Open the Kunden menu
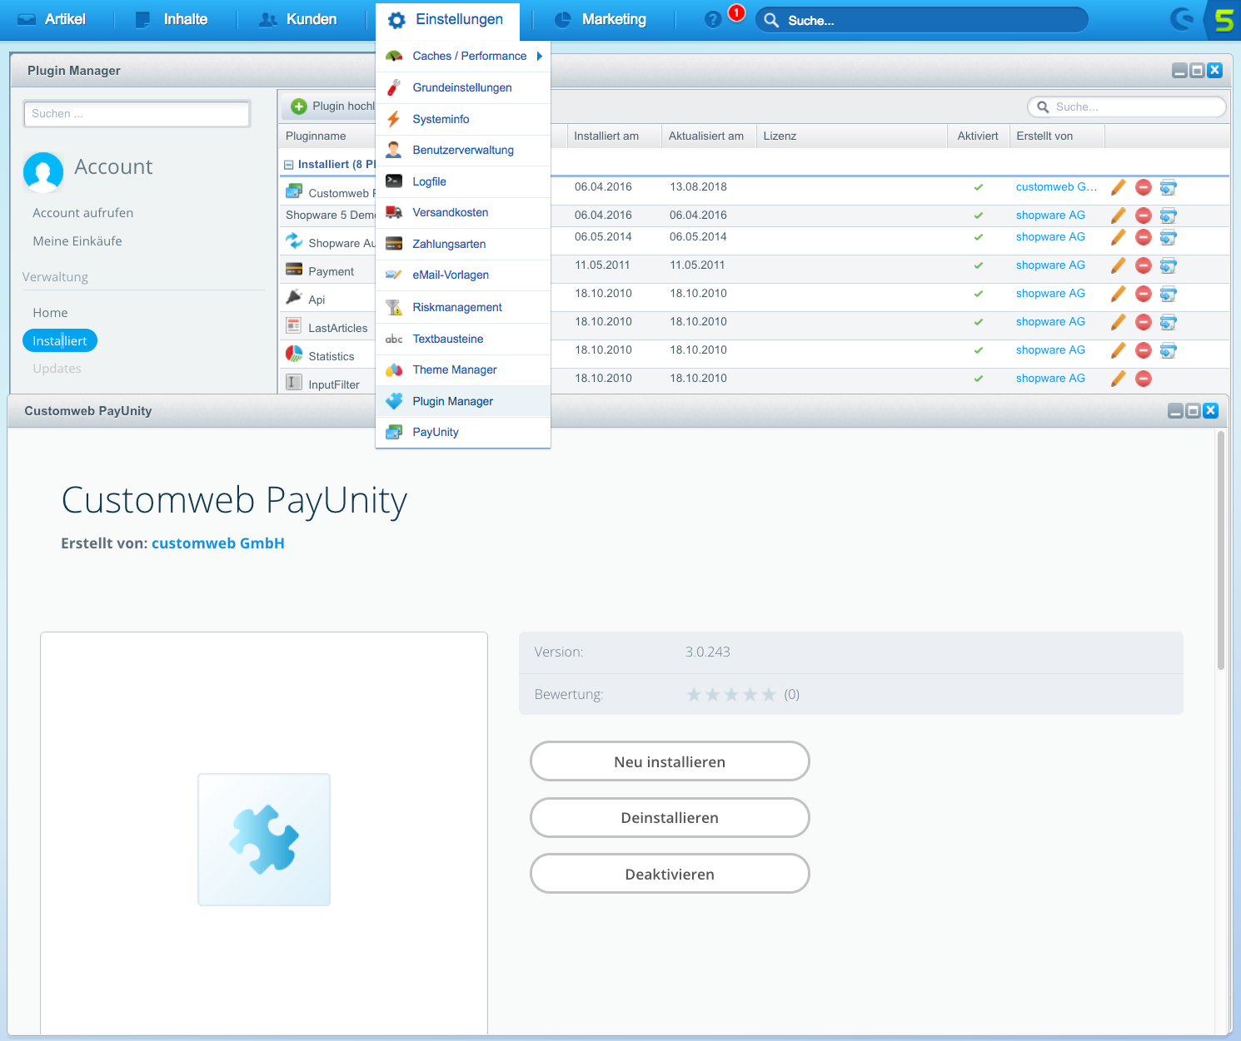1241x1041 pixels. point(298,19)
